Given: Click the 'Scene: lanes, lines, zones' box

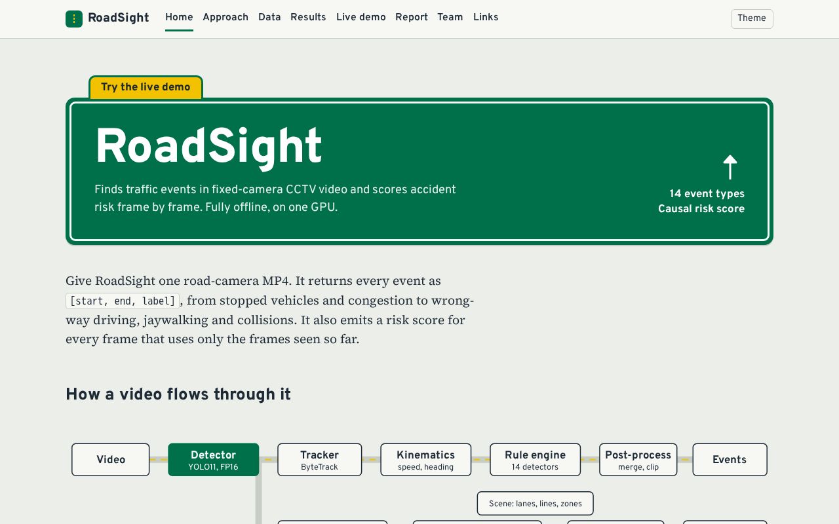Looking at the screenshot, I should 535,504.
